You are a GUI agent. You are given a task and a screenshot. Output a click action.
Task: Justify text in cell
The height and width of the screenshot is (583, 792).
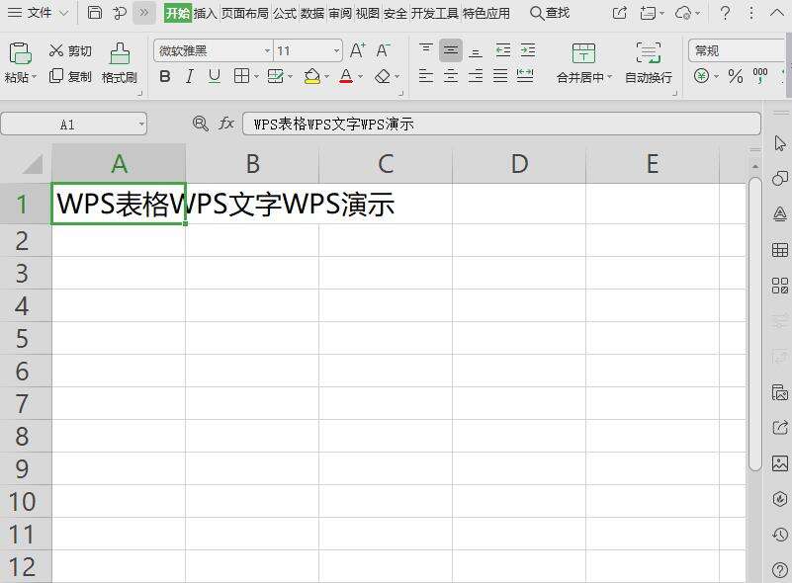coord(500,76)
